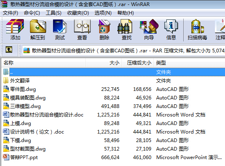Select file 零件图.dwg
The height and width of the screenshot is (166, 225).
point(23,89)
